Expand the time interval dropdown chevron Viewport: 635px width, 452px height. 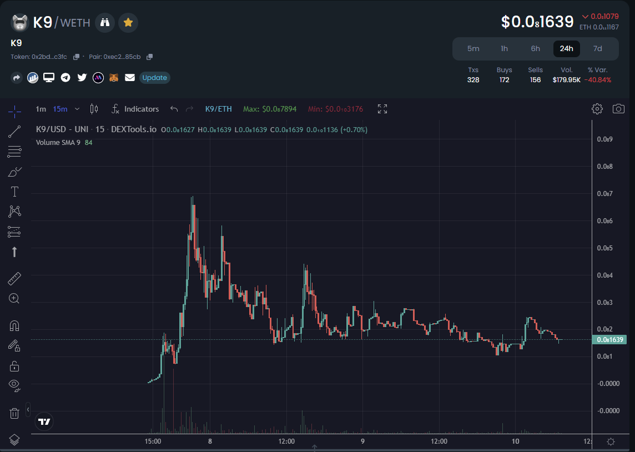(x=77, y=109)
